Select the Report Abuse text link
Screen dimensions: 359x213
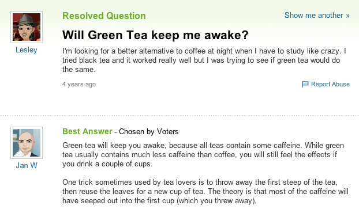330,84
